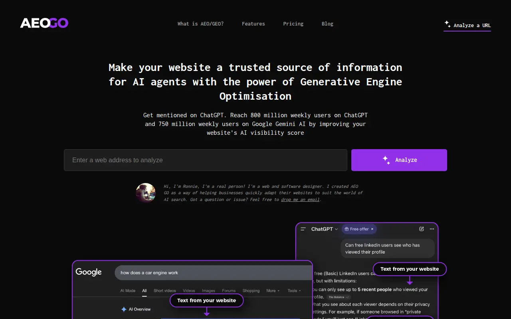Select the Short videos tab in Google
The image size is (511, 319).
[x=164, y=291]
